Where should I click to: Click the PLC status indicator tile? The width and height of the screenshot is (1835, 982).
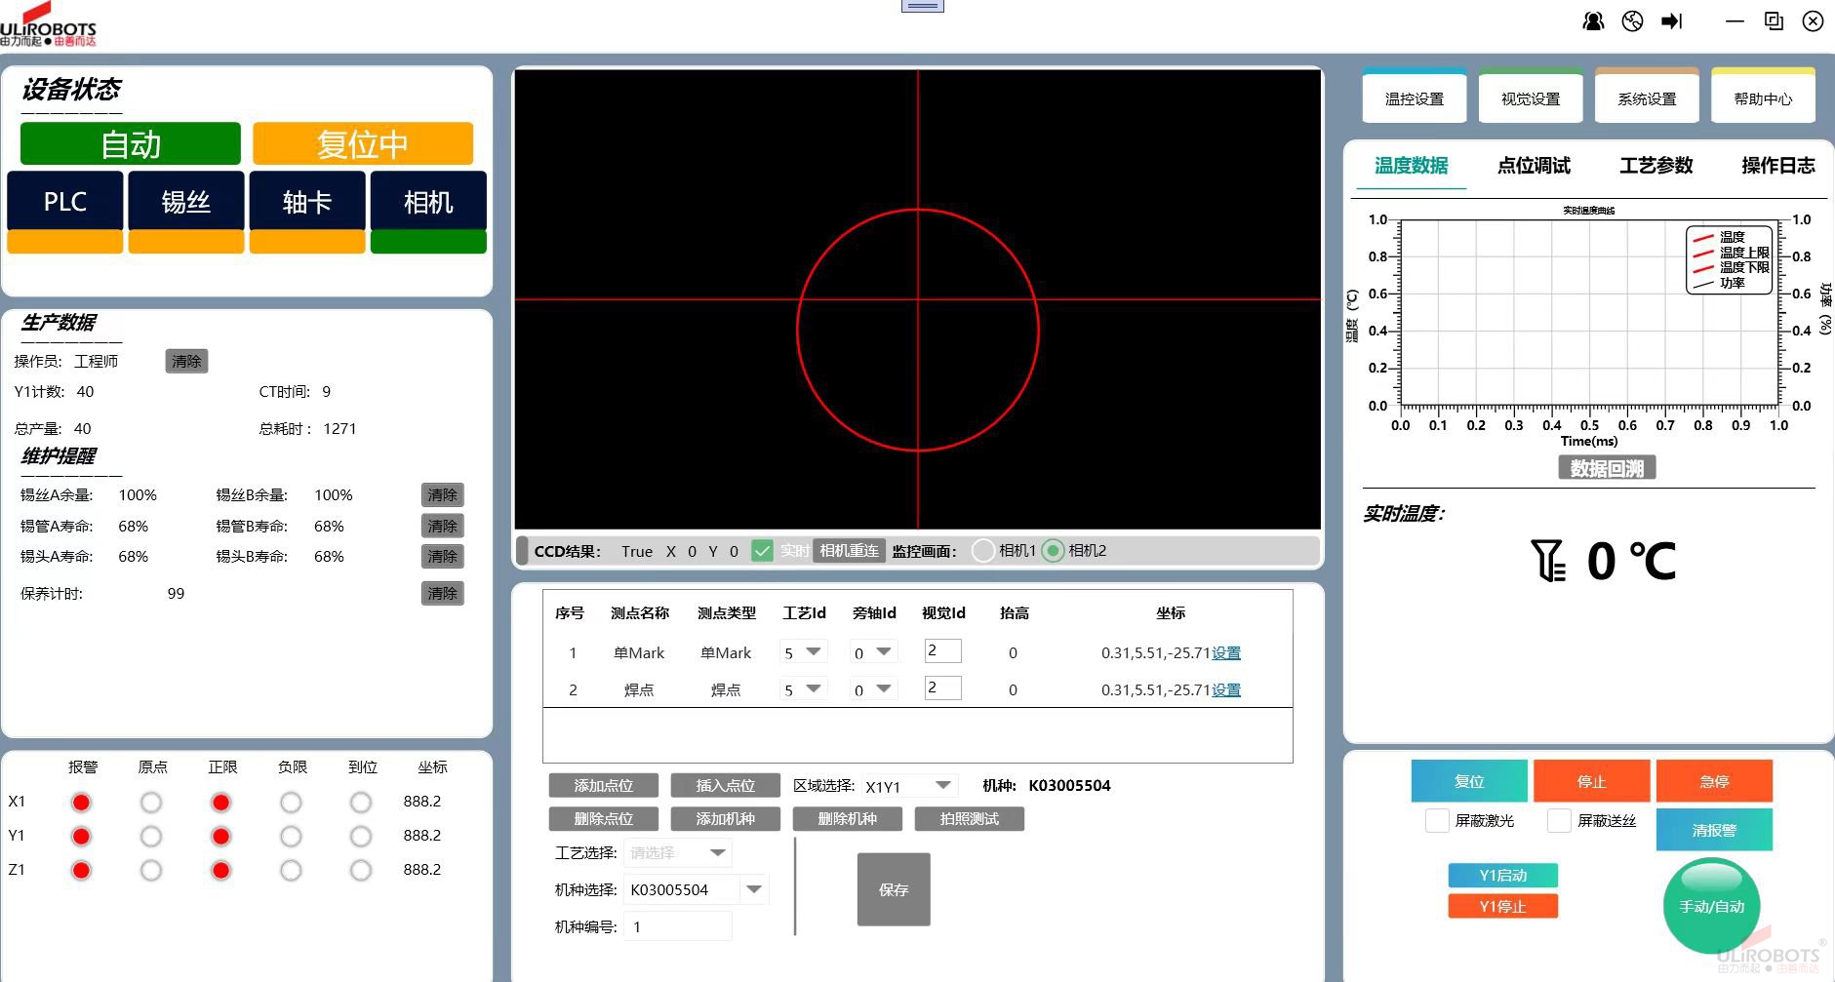point(65,202)
